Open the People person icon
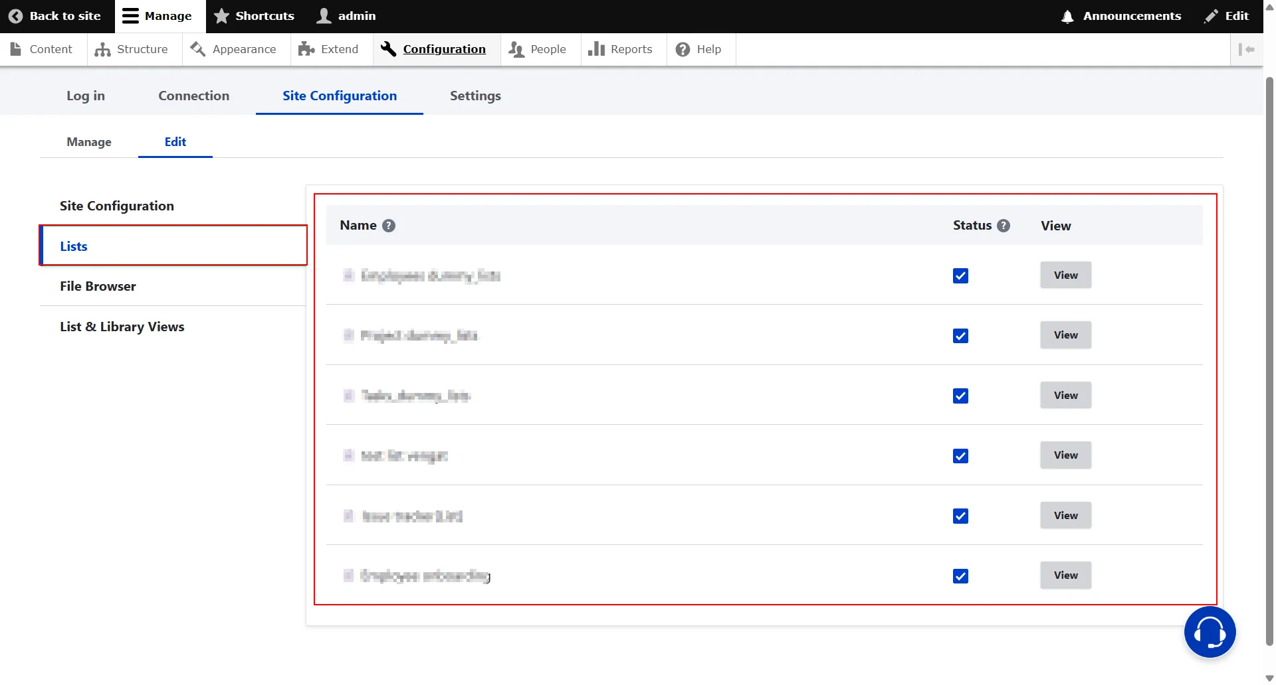Screen dimensions: 1276x685 tap(516, 49)
